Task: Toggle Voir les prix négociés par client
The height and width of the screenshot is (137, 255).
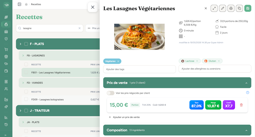Action: [x=111, y=93]
